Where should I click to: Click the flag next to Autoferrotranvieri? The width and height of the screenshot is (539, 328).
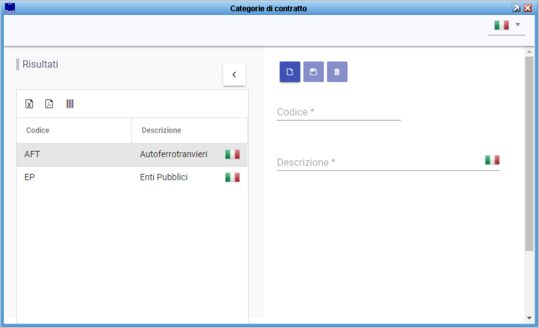[x=232, y=154]
